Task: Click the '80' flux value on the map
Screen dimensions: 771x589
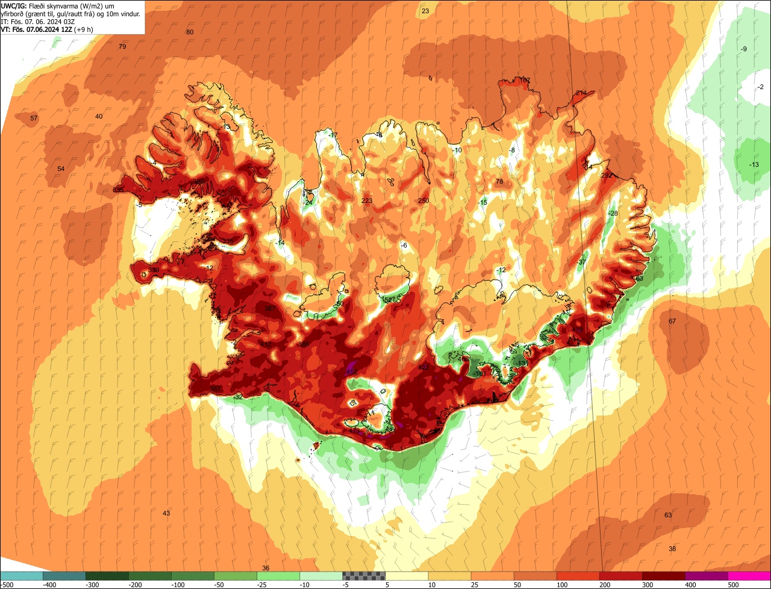Action: click(190, 32)
